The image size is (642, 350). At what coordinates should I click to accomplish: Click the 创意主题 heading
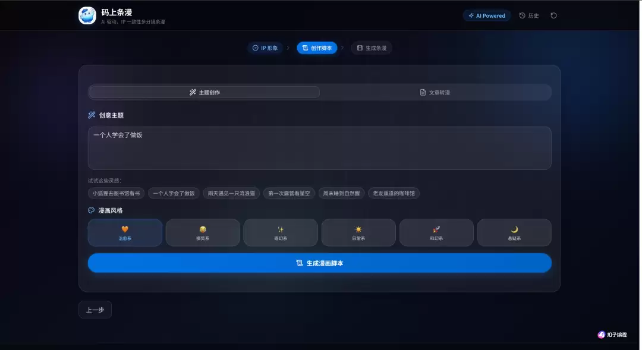111,115
